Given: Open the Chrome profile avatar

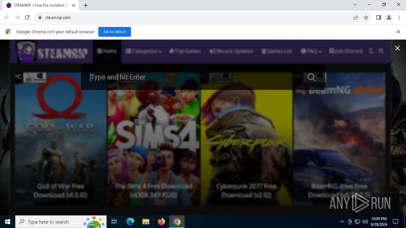Looking at the screenshot, I should [x=389, y=17].
